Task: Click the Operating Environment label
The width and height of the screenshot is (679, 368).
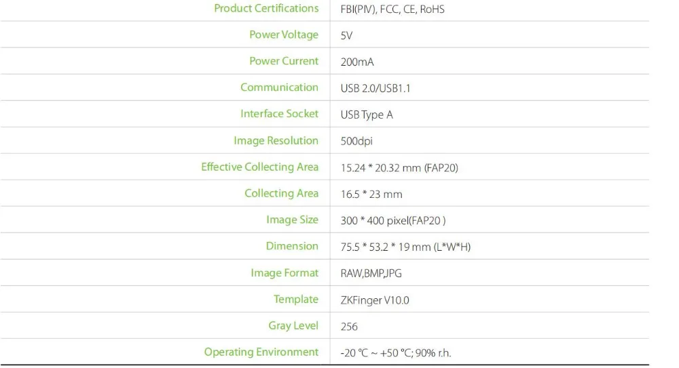Action: [x=261, y=352]
